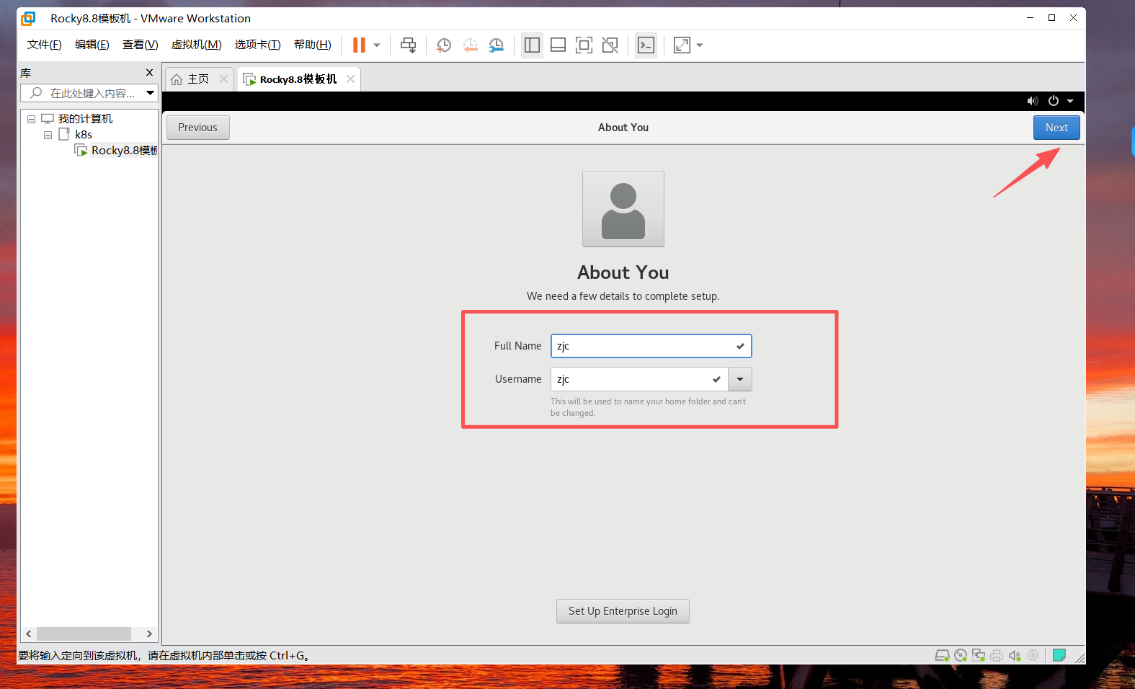The image size is (1135, 689).
Task: Click the teal message log note icon
Action: [x=1059, y=655]
